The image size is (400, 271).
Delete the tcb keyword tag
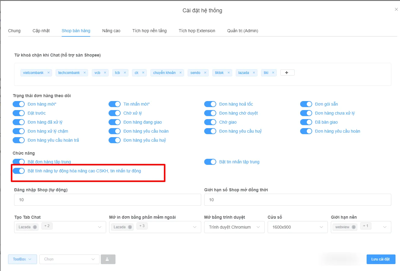click(125, 73)
